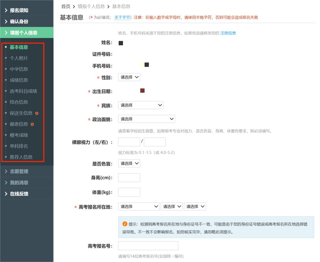Screen dimensions: 320x262
Task: Open the 政治面貌 dropdown
Action: [147, 119]
